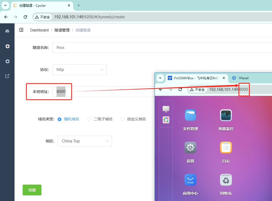Click the green 创建 button
The width and height of the screenshot is (272, 201).
click(32, 190)
